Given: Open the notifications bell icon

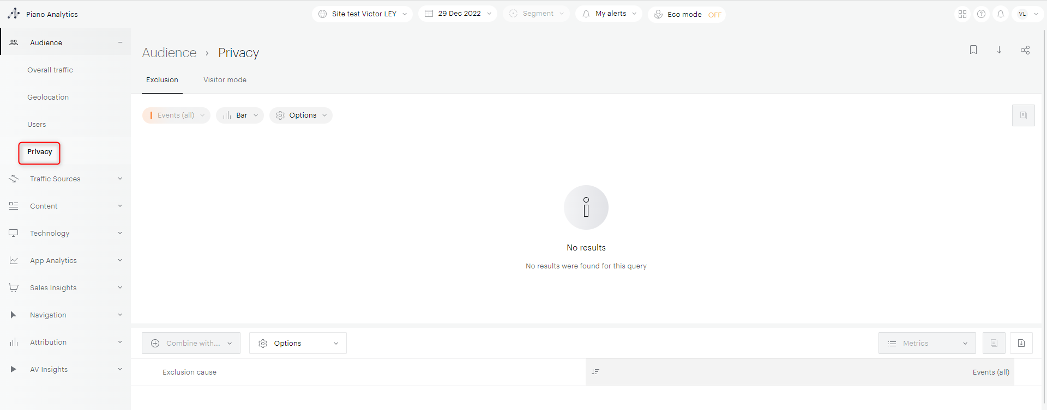Looking at the screenshot, I should 1001,14.
